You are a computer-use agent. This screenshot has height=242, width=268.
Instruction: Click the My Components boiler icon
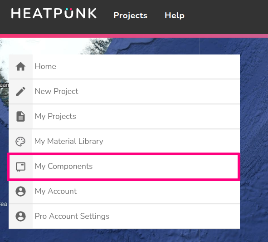coord(21,167)
